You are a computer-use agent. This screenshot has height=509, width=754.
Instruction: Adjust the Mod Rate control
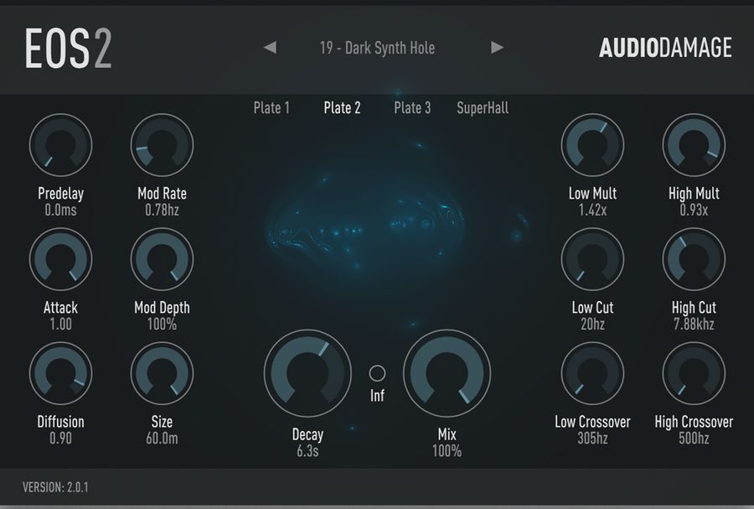click(x=162, y=144)
